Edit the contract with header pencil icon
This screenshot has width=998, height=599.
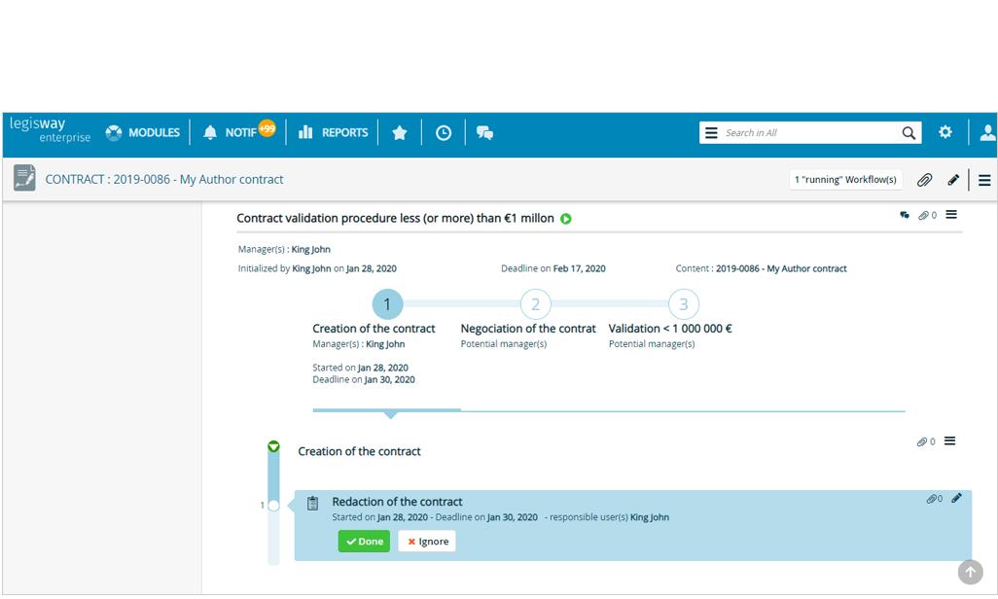pos(953,180)
